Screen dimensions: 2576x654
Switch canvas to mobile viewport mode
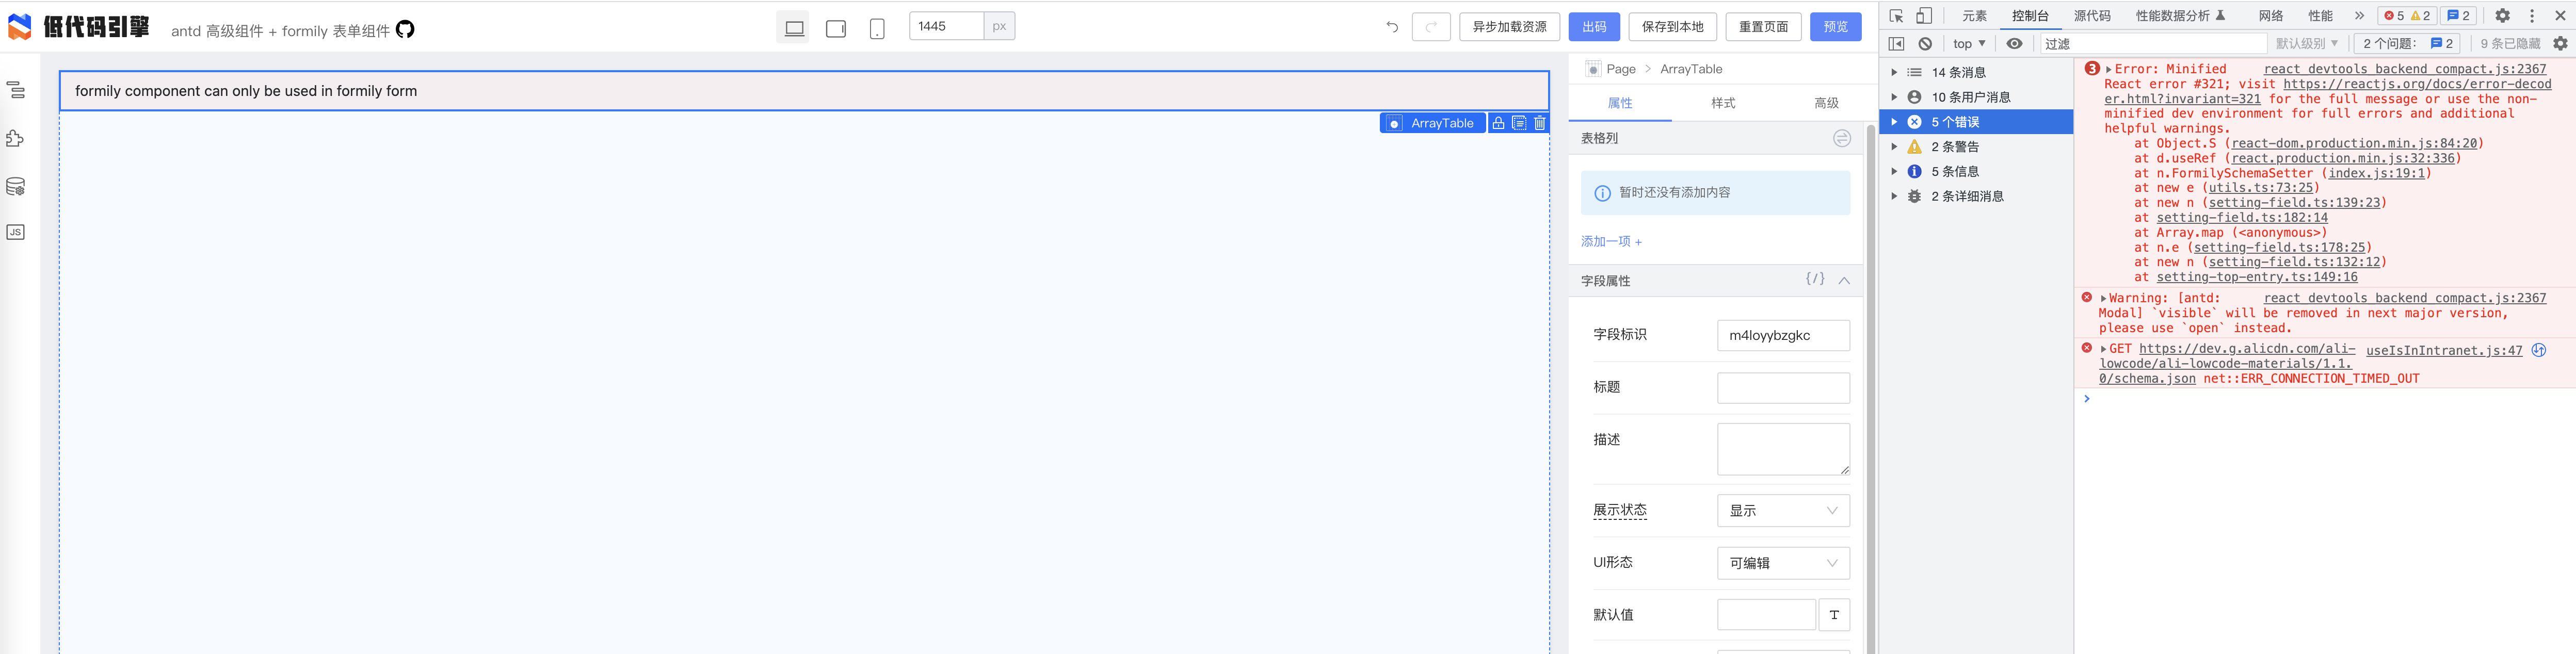pyautogui.click(x=877, y=27)
